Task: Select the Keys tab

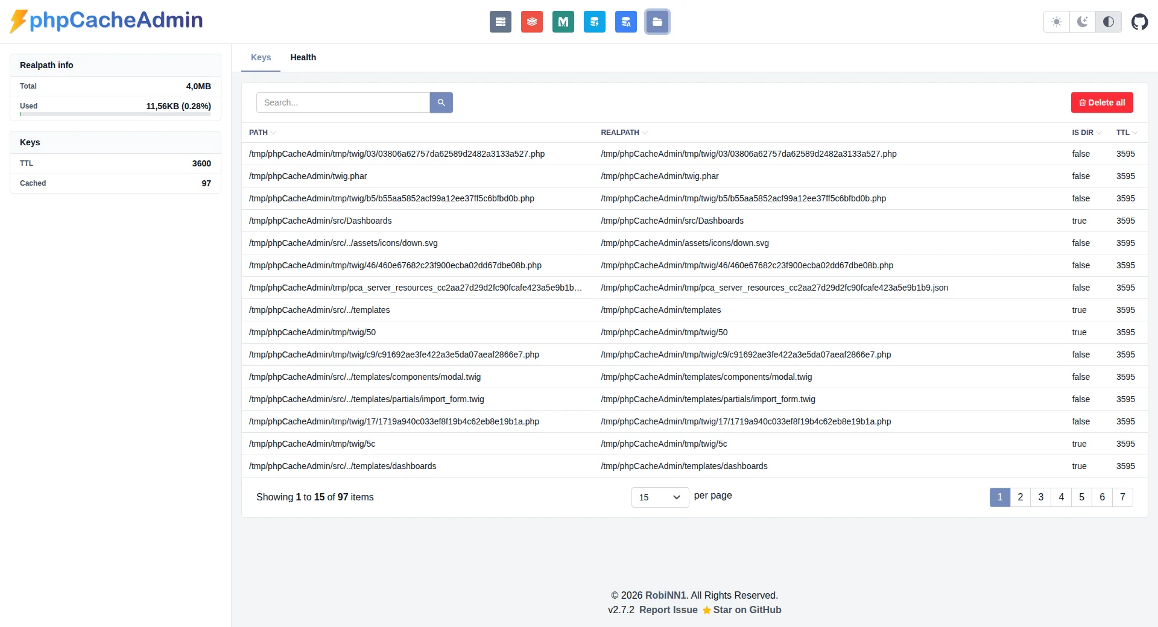Action: coord(261,57)
